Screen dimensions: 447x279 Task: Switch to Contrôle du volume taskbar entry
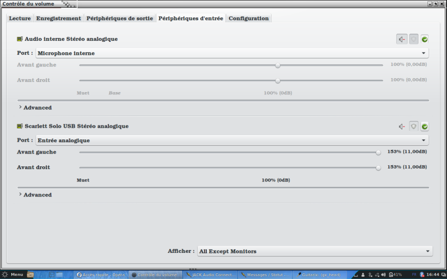pyautogui.click(x=156, y=275)
